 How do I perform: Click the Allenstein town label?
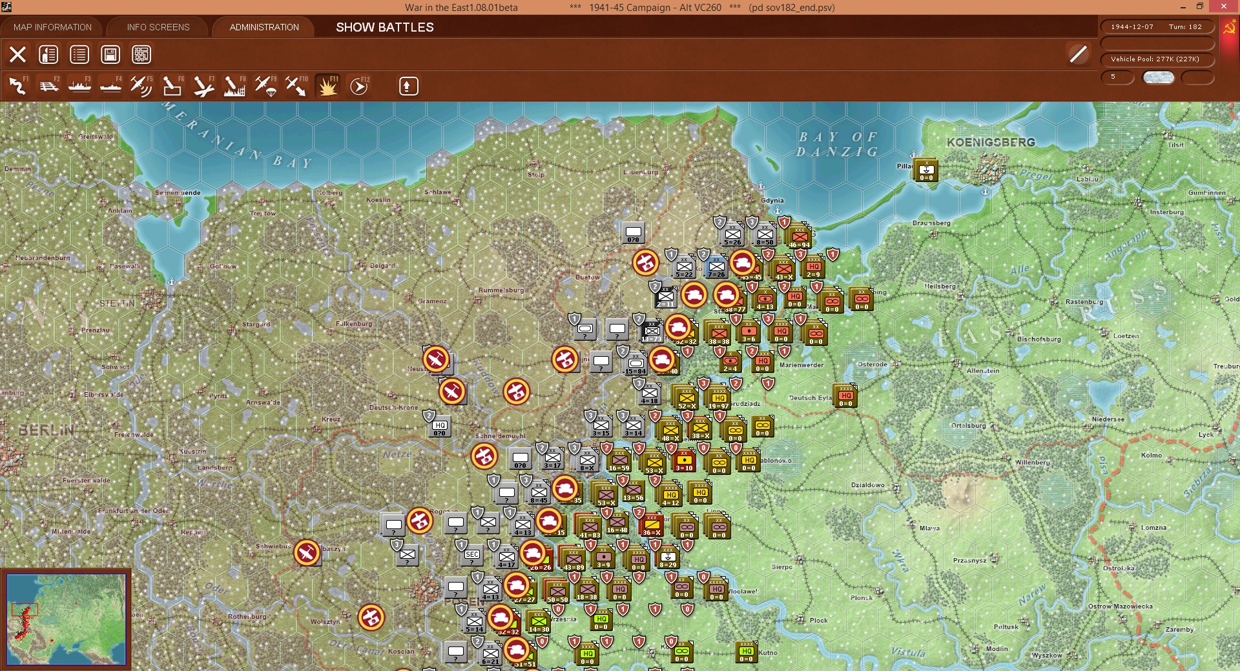click(x=983, y=371)
